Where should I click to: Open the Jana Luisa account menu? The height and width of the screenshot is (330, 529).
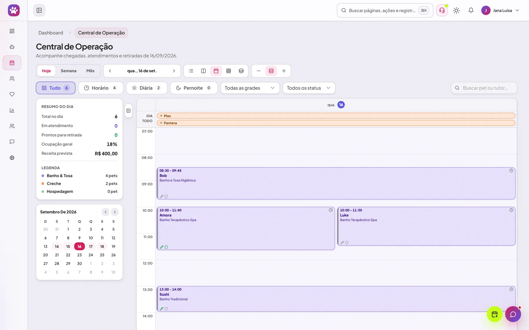click(500, 11)
